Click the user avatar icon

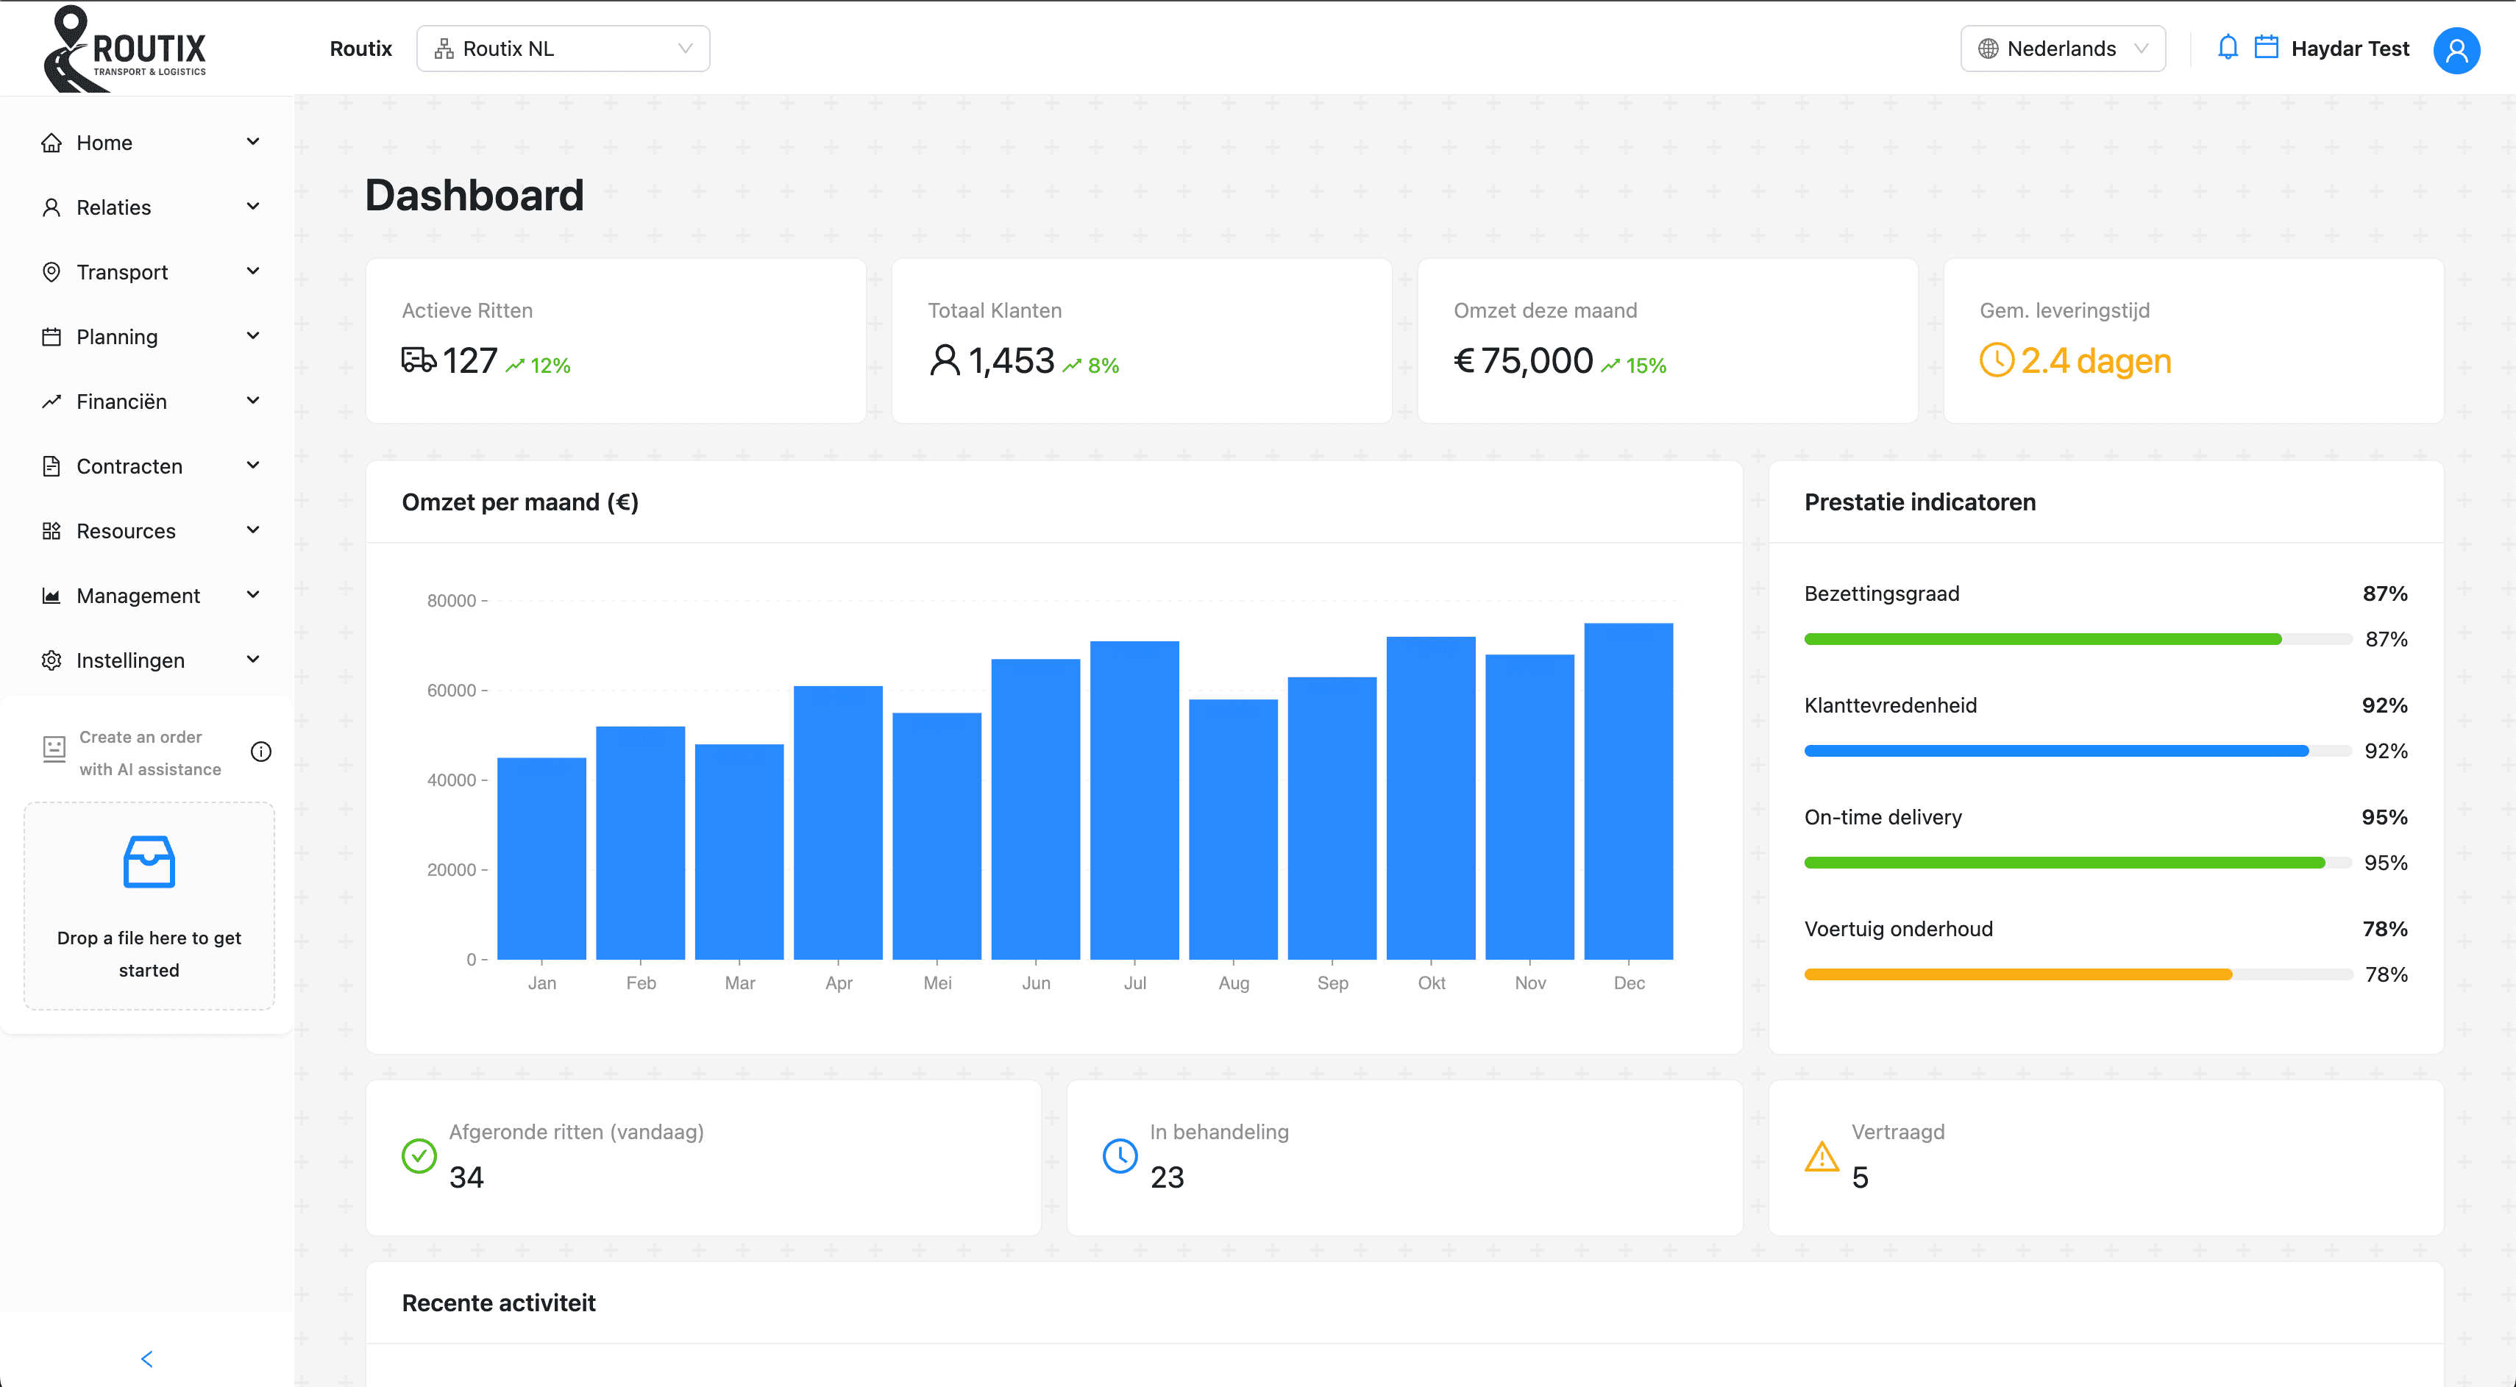click(2456, 50)
